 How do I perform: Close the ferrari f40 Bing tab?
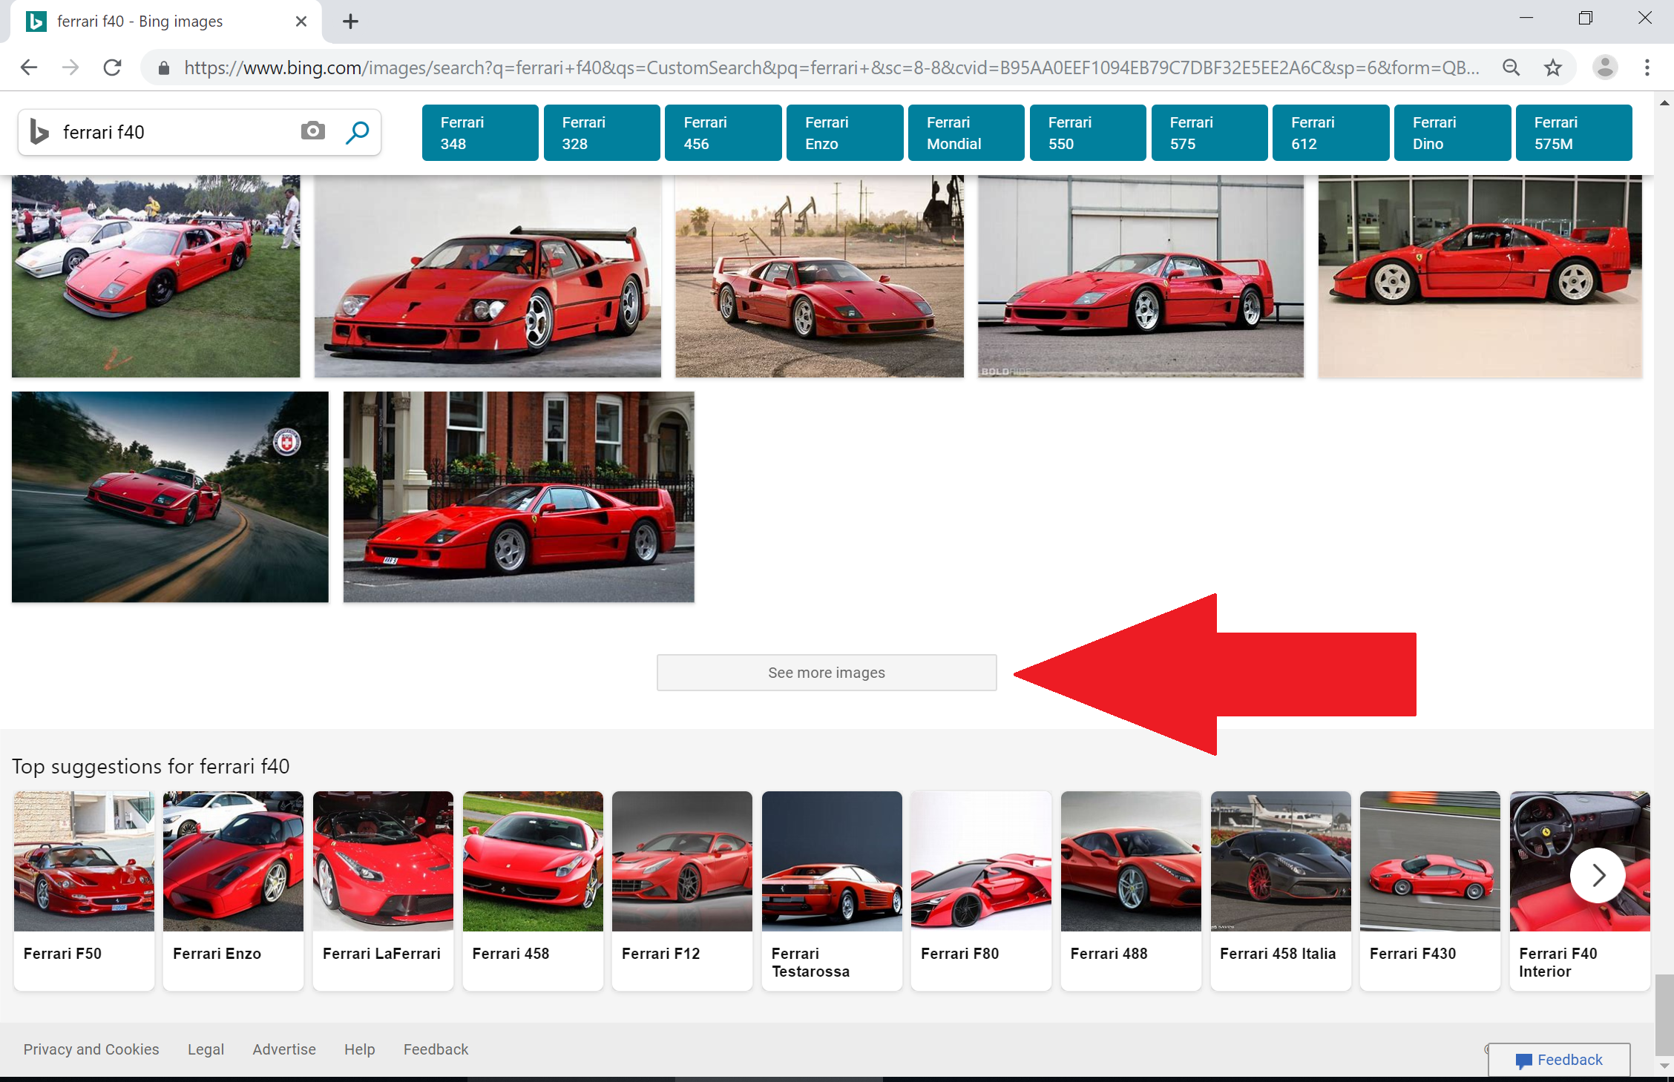click(x=301, y=22)
